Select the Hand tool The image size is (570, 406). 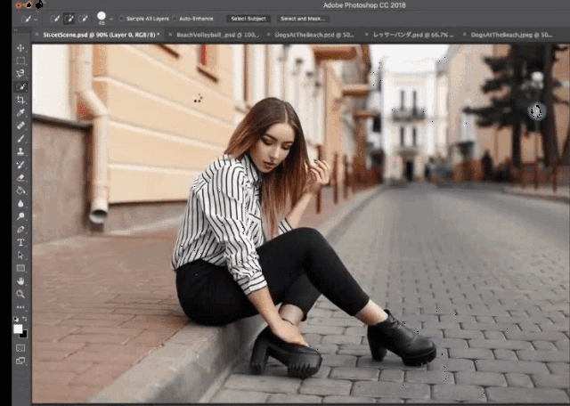20,281
